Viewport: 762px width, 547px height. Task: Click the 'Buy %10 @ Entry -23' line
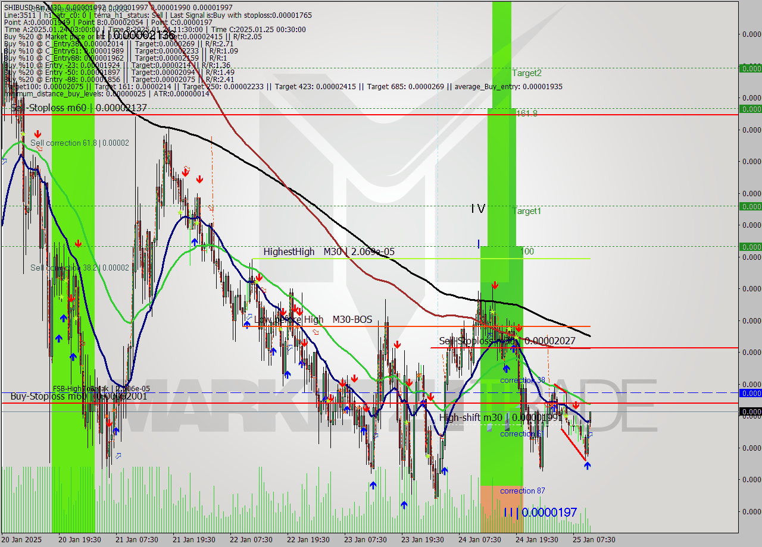pyautogui.click(x=117, y=65)
